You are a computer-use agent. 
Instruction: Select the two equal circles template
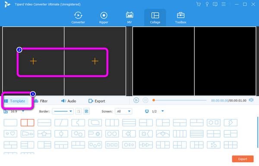[112, 134]
